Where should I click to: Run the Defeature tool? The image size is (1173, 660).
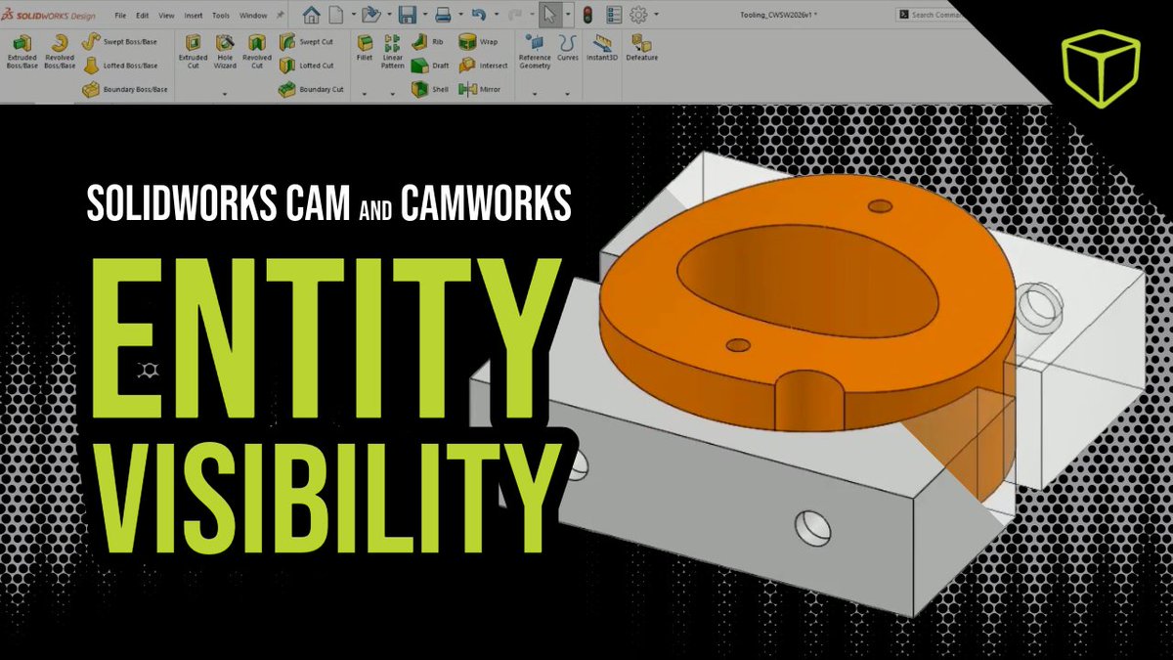coord(642,49)
